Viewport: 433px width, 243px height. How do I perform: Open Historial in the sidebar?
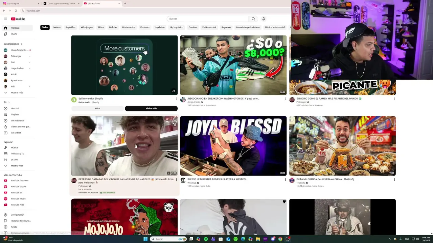pyautogui.click(x=18, y=108)
